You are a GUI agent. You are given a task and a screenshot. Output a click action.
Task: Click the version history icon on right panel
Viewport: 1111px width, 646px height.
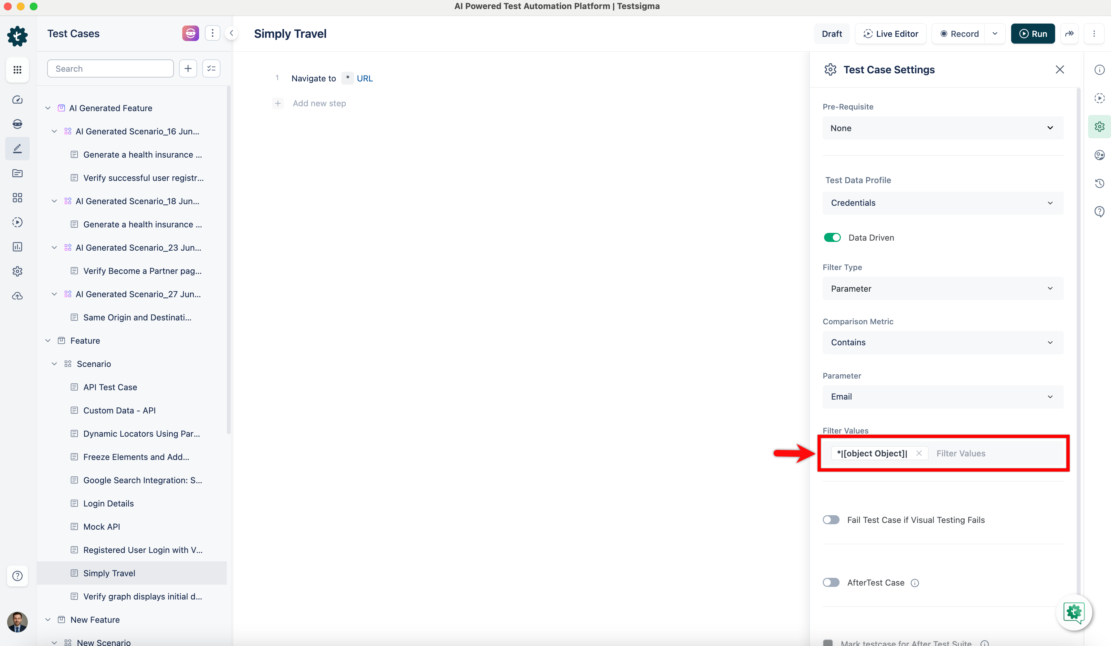pyautogui.click(x=1100, y=183)
